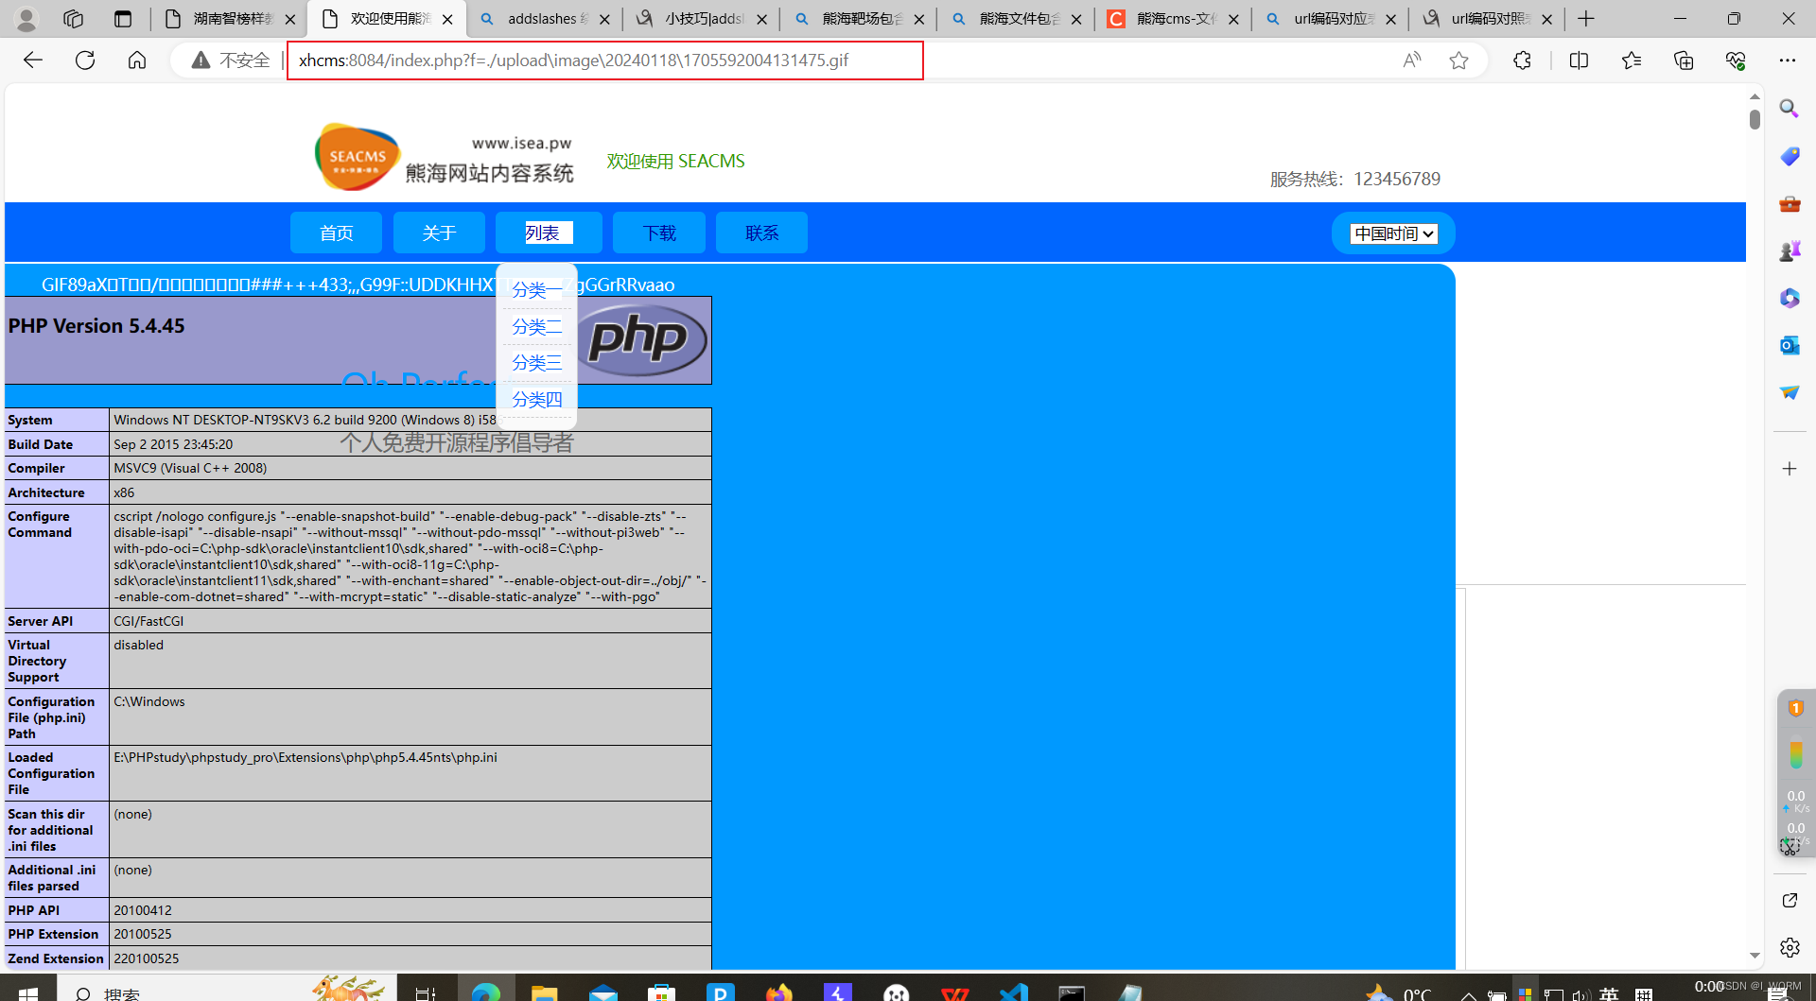Click the scrollbar down arrow
The height and width of the screenshot is (1001, 1816).
pyautogui.click(x=1755, y=956)
